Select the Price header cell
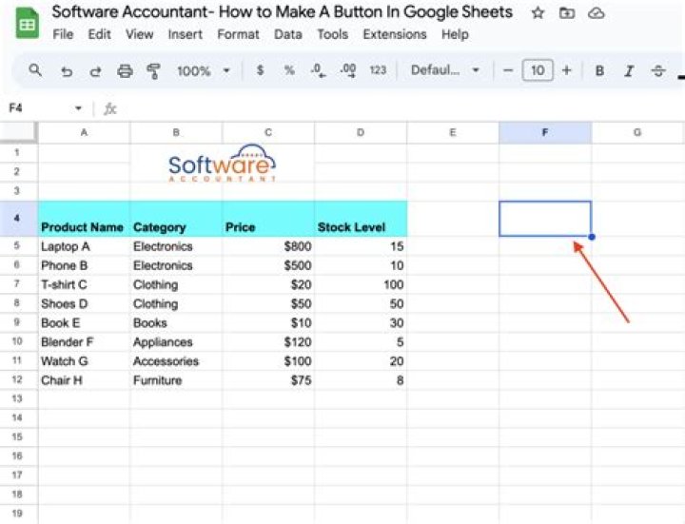Screen dimensions: 685x524 [268, 219]
